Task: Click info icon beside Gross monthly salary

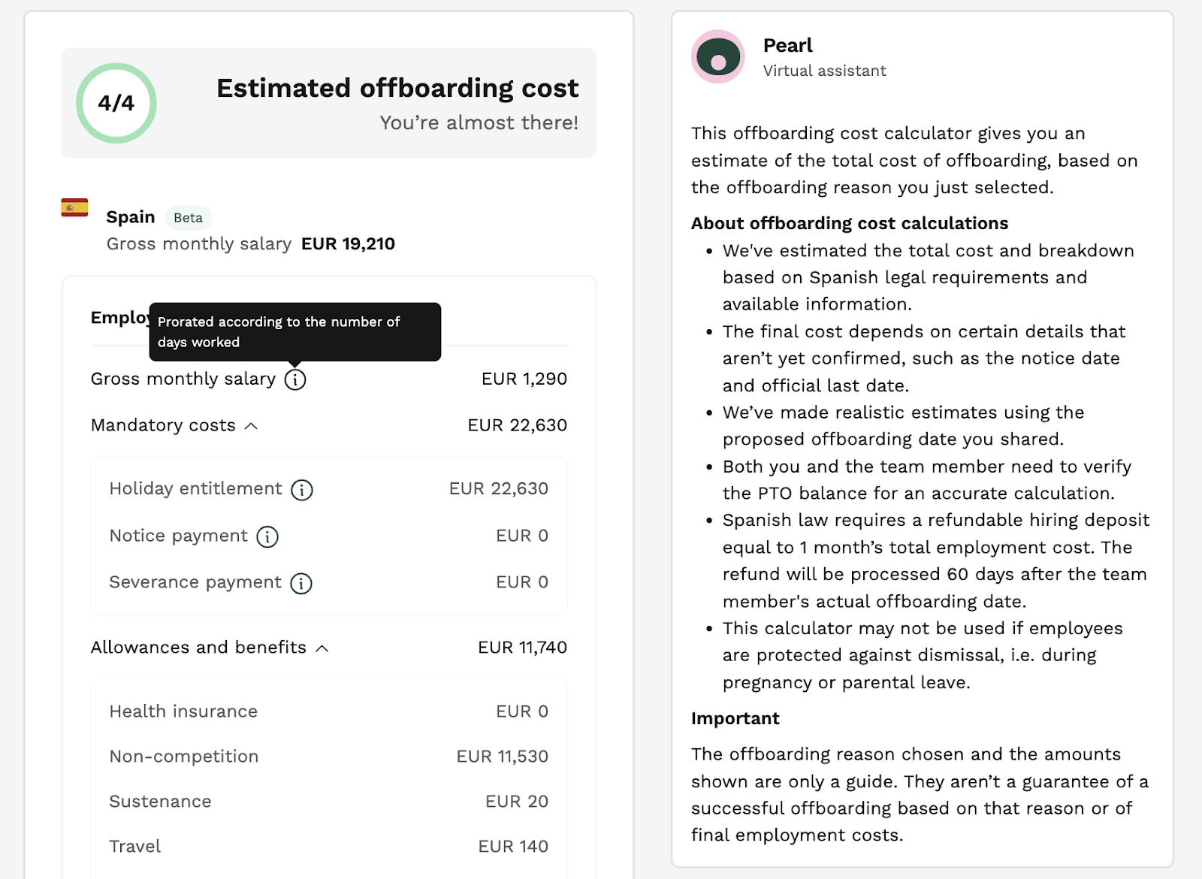Action: [x=295, y=379]
